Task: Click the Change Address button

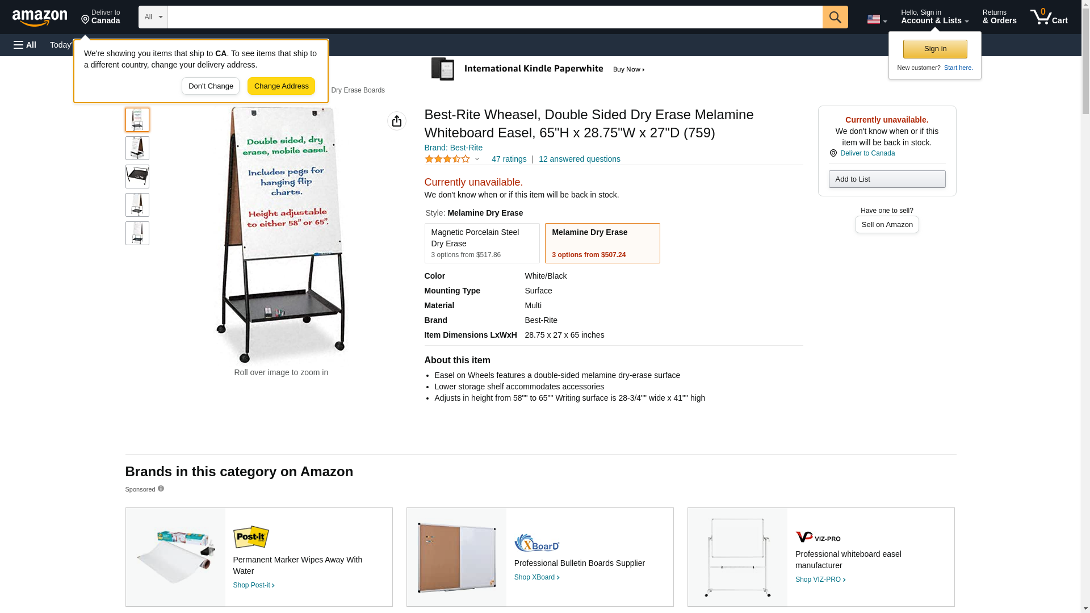Action: click(281, 86)
